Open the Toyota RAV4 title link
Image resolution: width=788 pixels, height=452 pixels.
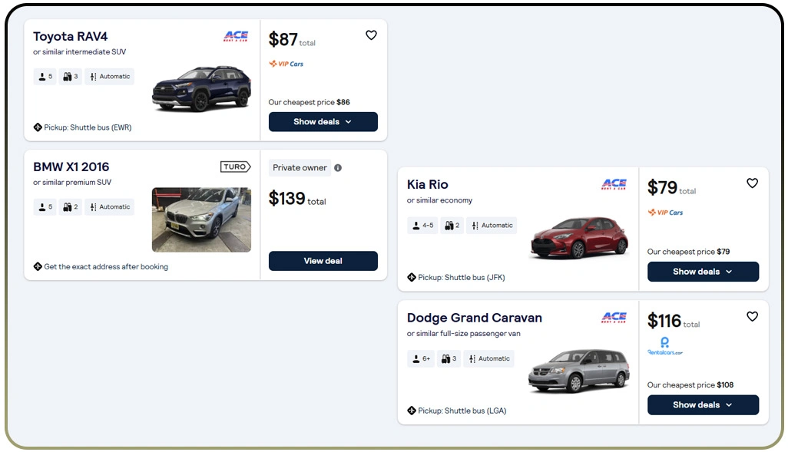coord(70,35)
